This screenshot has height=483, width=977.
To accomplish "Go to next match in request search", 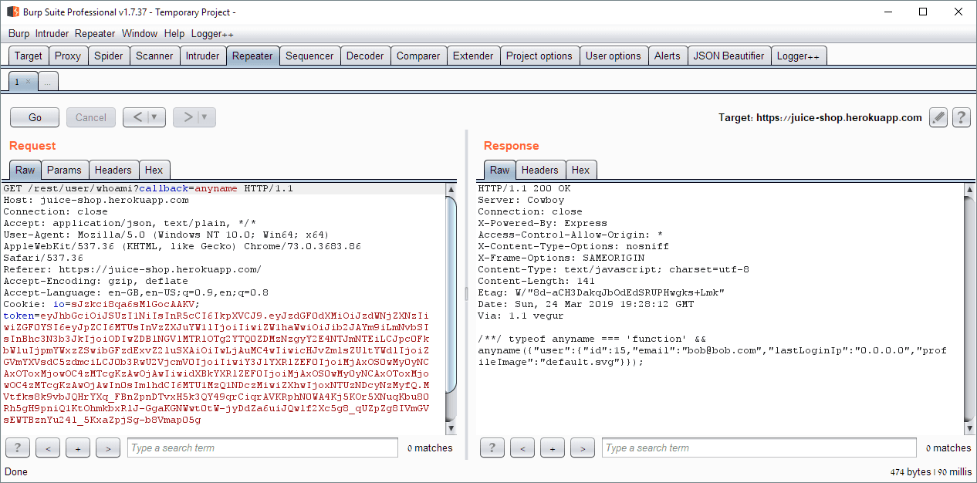I will click(108, 448).
